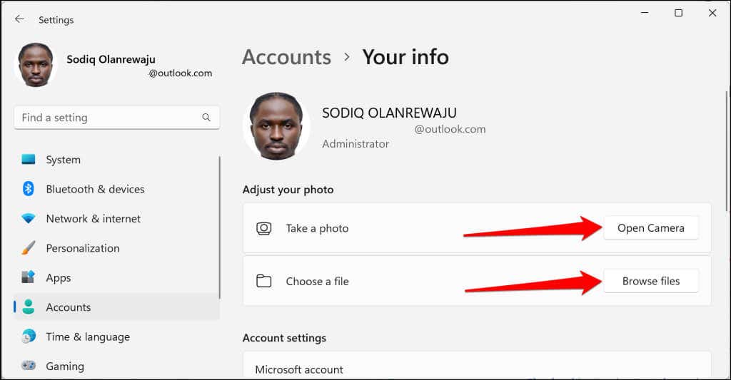Click the Gaming controller icon
Screen dimensions: 731x380
29,366
